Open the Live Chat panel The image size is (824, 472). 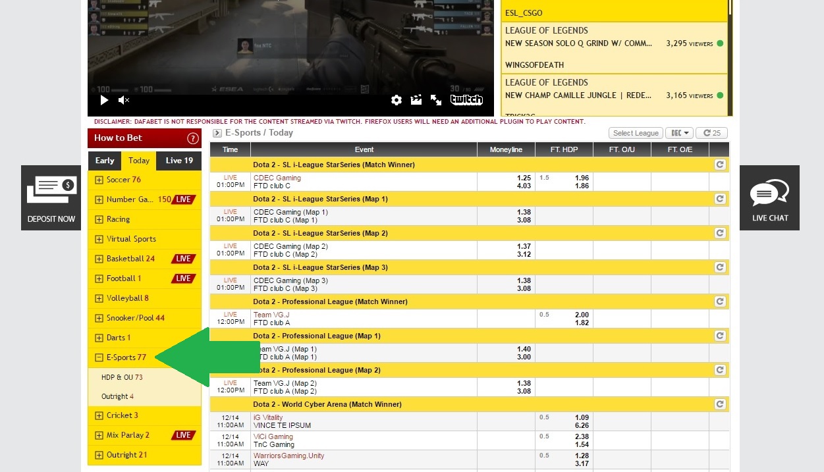pyautogui.click(x=769, y=197)
